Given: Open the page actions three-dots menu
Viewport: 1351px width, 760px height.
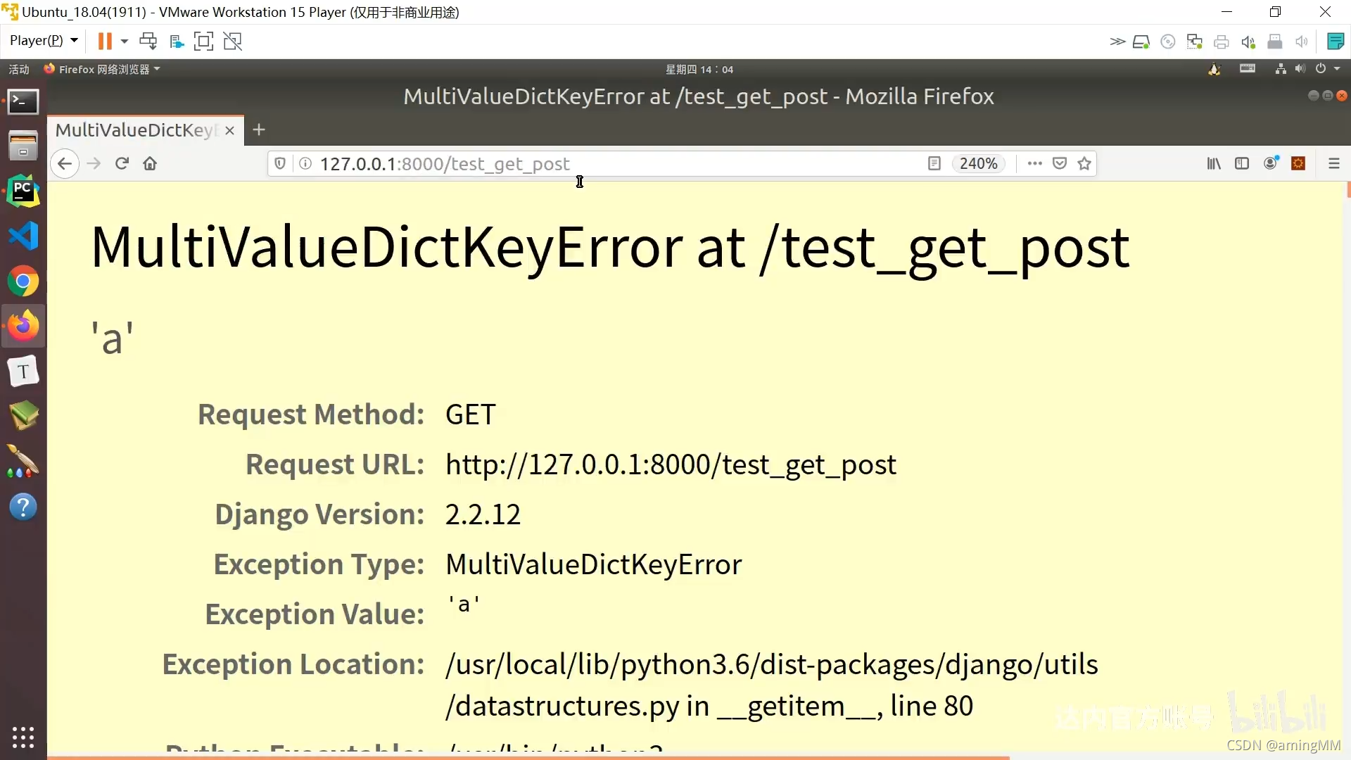Looking at the screenshot, I should 1034,163.
